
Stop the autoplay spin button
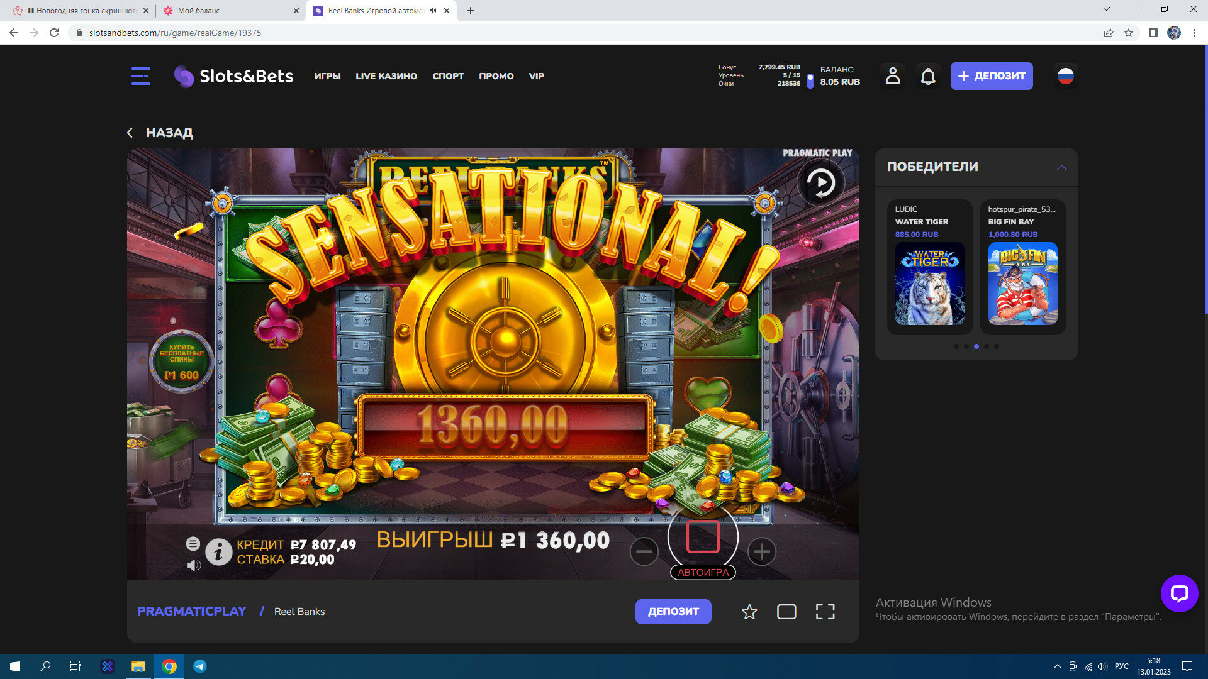(703, 536)
